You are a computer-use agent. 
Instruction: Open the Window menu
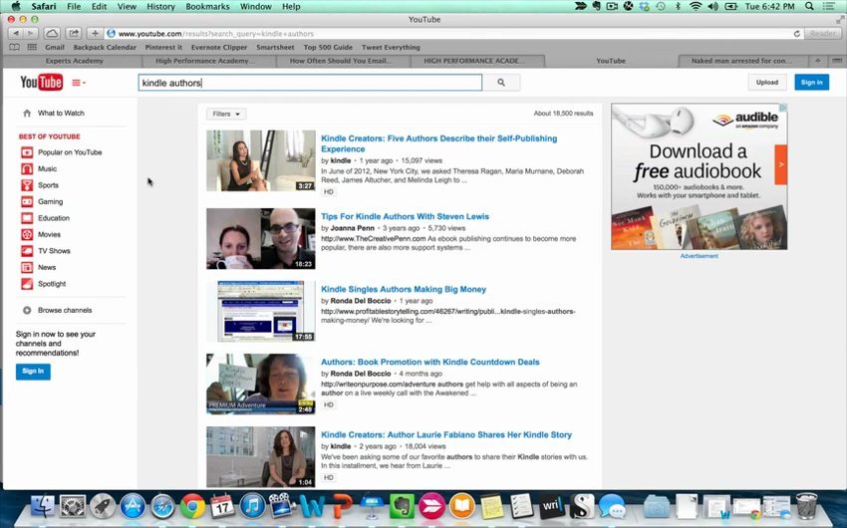tap(255, 7)
